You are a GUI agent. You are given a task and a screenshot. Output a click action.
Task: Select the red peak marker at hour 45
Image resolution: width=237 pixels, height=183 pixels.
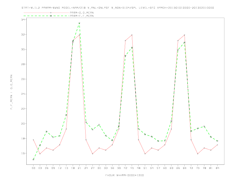pos(132,35)
